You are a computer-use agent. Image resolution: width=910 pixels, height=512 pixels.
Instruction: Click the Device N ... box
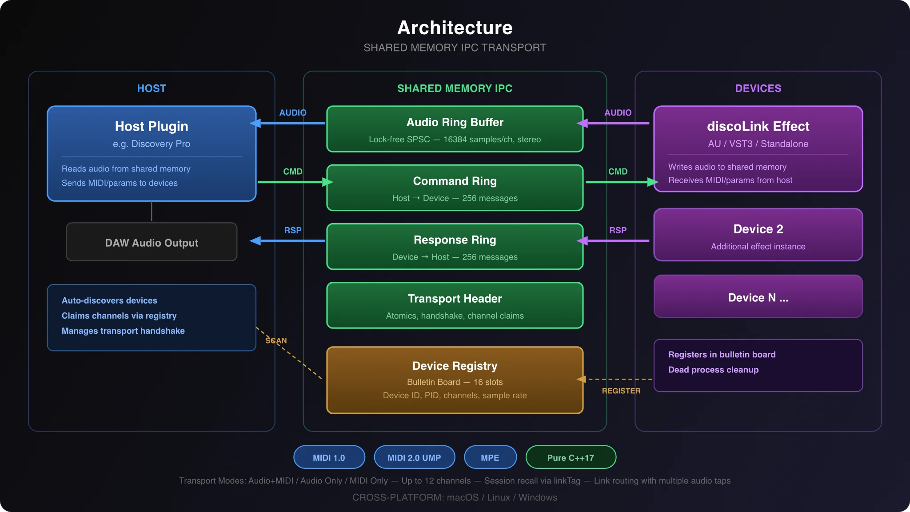coord(758,296)
